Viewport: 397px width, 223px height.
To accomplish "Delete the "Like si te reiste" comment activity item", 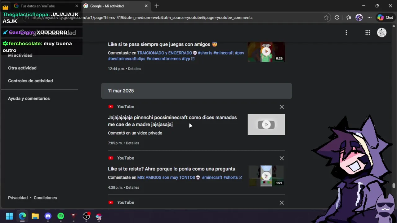I will pyautogui.click(x=282, y=158).
